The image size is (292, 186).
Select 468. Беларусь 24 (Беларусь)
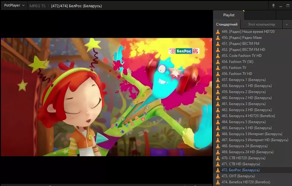click(x=253, y=146)
